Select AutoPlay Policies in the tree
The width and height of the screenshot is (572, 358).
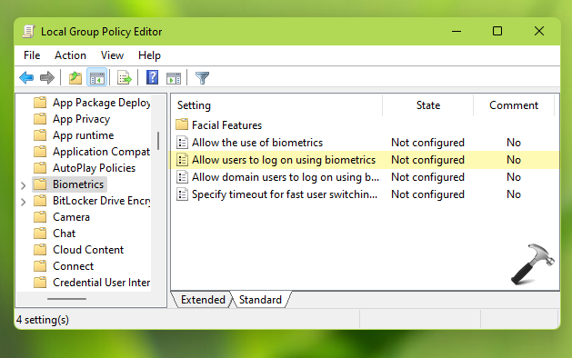[94, 168]
